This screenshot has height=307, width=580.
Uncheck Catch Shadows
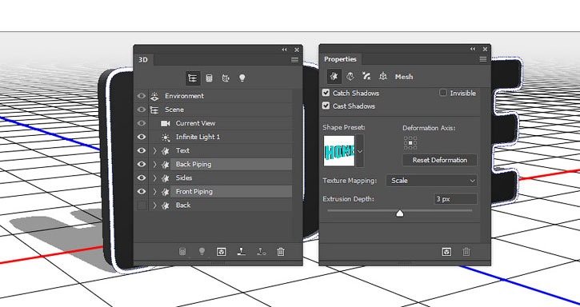click(326, 93)
